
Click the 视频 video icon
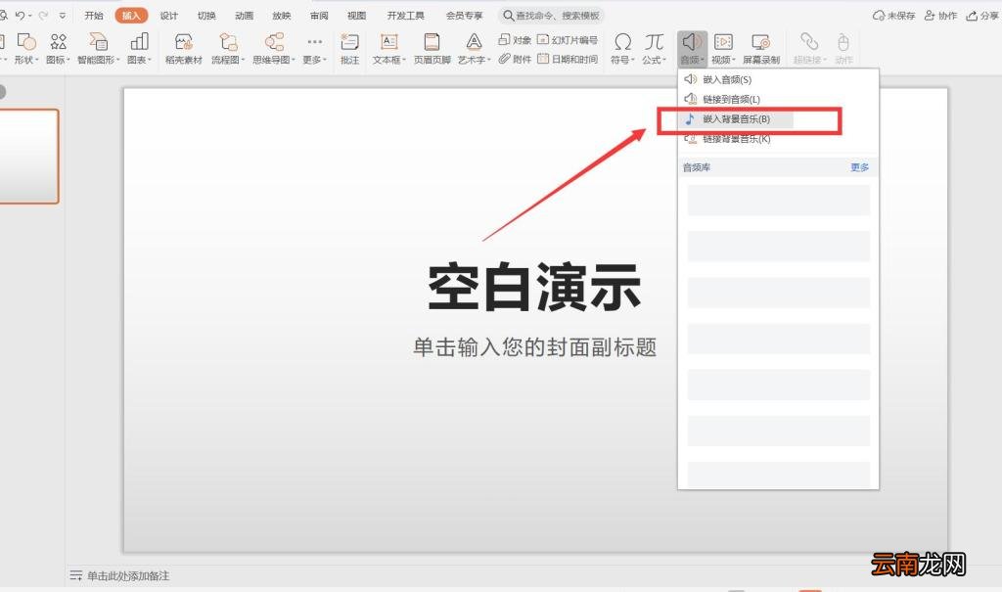click(723, 42)
